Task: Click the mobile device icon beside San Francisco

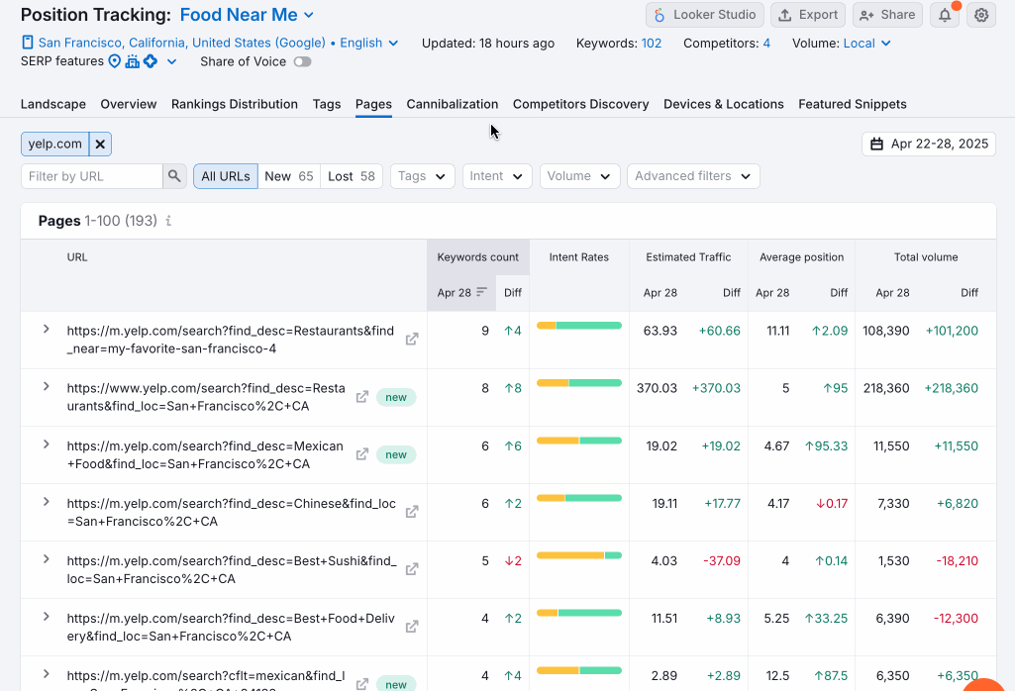Action: (x=27, y=43)
